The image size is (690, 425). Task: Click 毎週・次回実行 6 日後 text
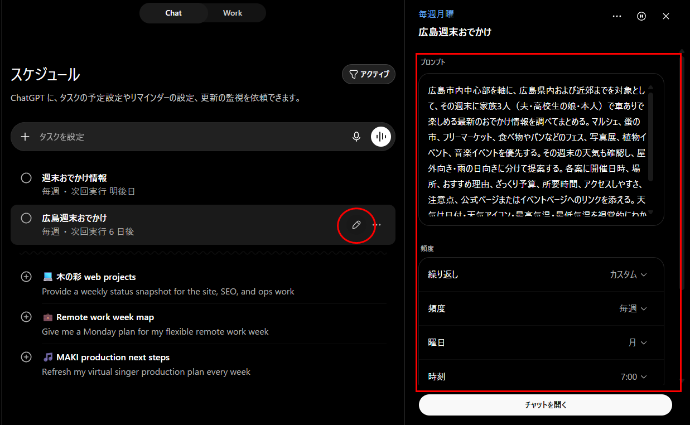point(88,231)
